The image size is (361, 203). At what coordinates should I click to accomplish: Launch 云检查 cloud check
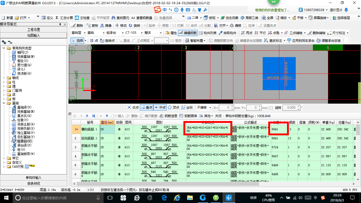tap(82, 18)
